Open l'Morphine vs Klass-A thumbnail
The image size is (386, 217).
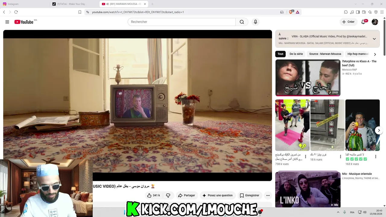coord(308,78)
